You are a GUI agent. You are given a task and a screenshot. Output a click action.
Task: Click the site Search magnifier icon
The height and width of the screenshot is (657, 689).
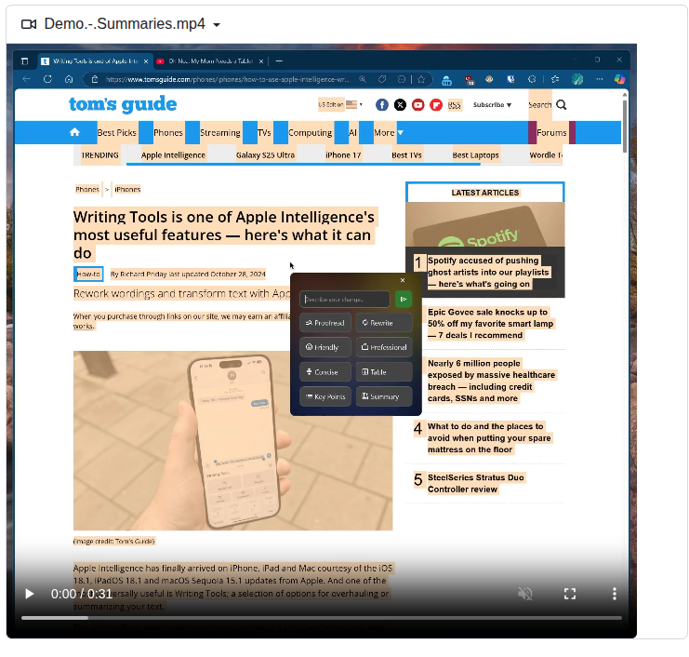coord(561,104)
